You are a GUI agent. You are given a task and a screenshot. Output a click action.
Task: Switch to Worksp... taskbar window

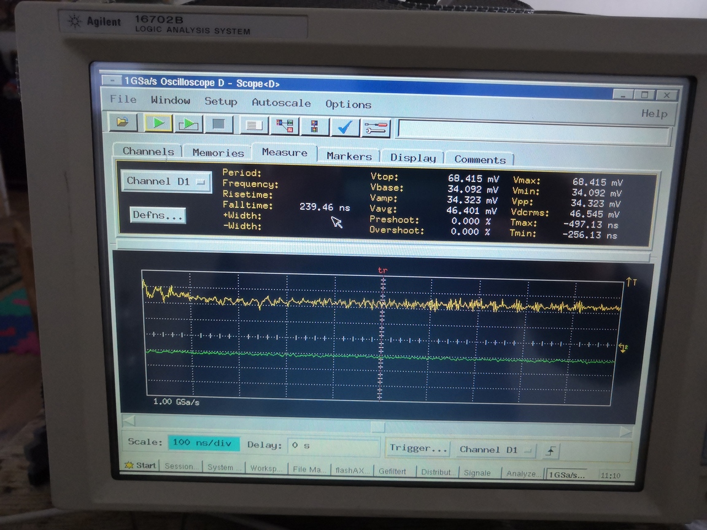(266, 468)
